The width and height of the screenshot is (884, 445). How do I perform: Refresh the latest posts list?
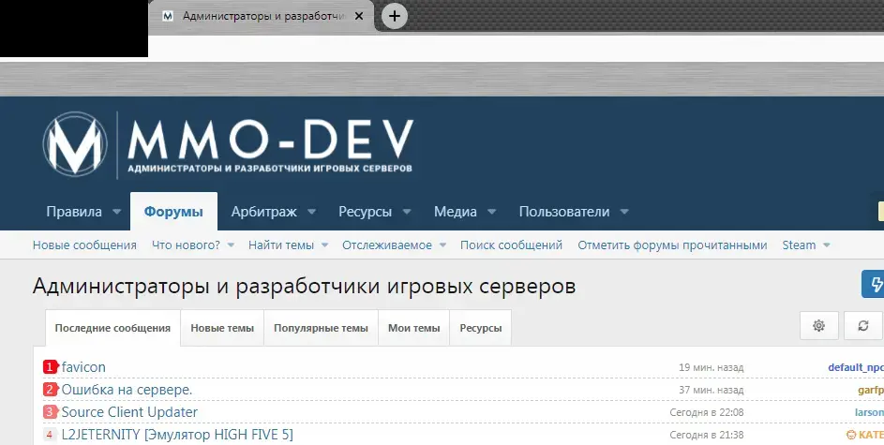tap(863, 326)
